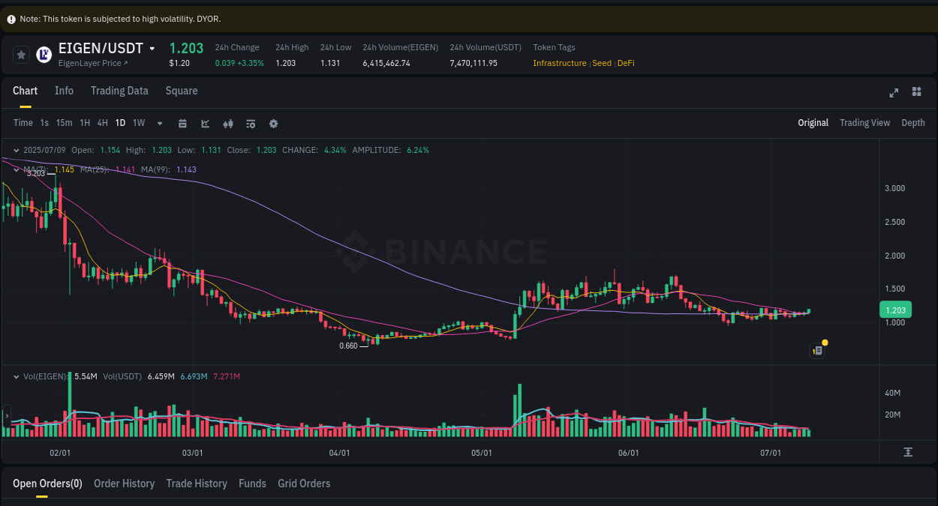This screenshot has width=938, height=506.
Task: Click the Infrastructure token tag
Action: coord(559,63)
